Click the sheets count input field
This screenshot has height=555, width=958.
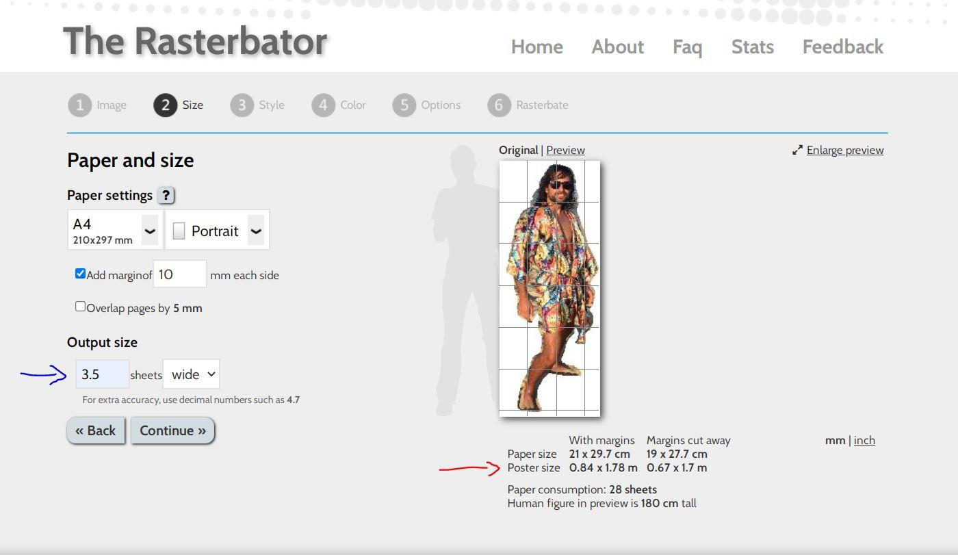(x=101, y=374)
